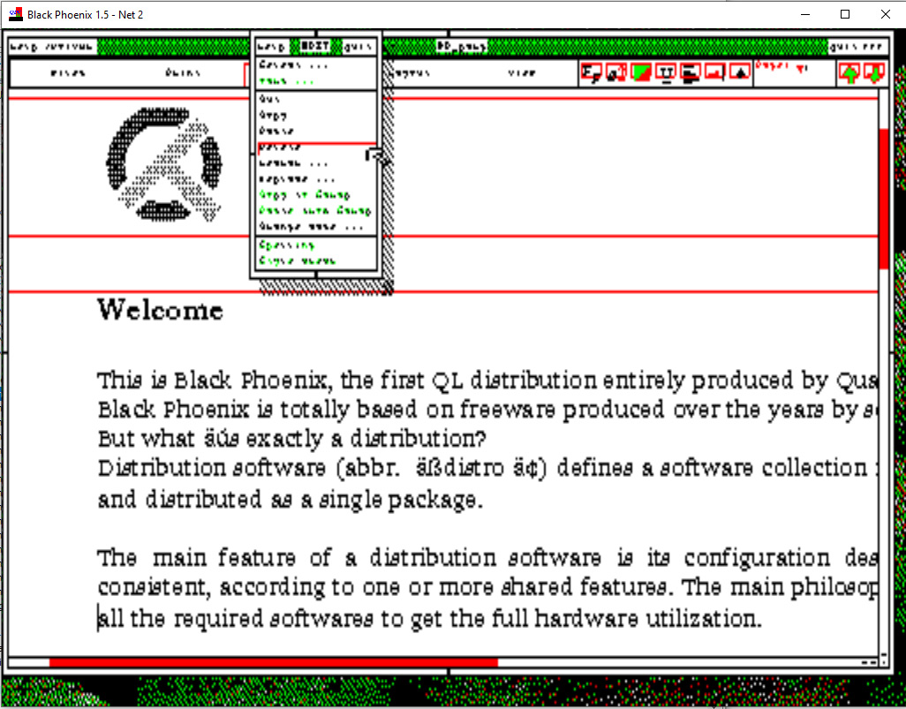Click the red horizontal scrollbar thumb
This screenshot has height=709, width=906.
tap(274, 662)
